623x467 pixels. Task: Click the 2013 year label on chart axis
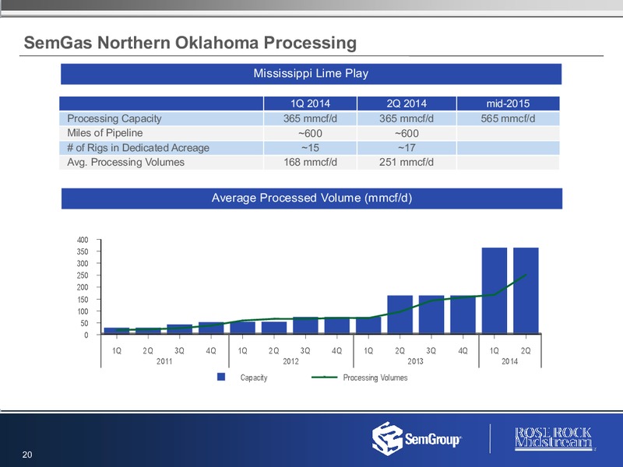tap(415, 361)
